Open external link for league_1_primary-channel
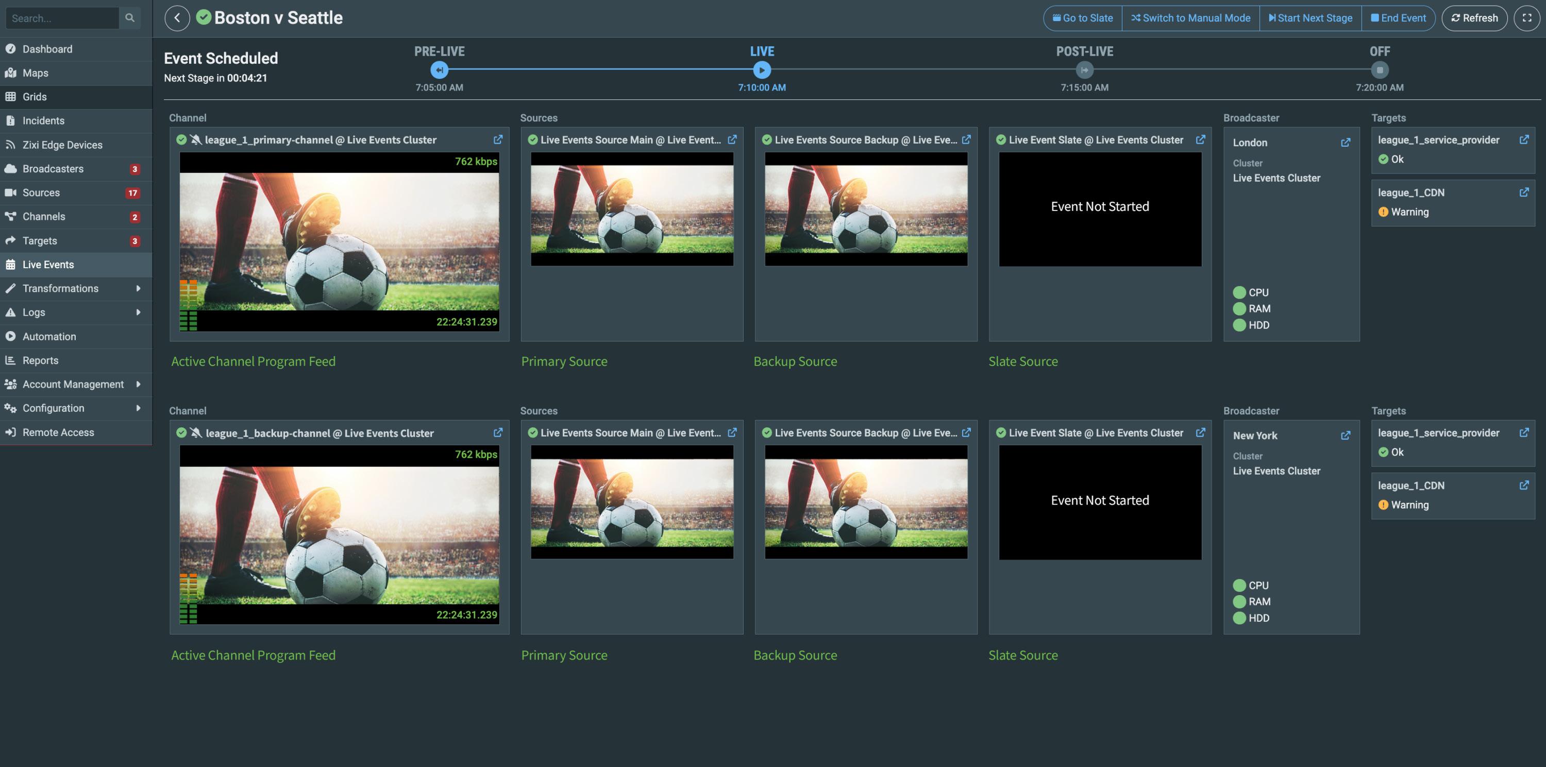The height and width of the screenshot is (767, 1546). [x=498, y=140]
